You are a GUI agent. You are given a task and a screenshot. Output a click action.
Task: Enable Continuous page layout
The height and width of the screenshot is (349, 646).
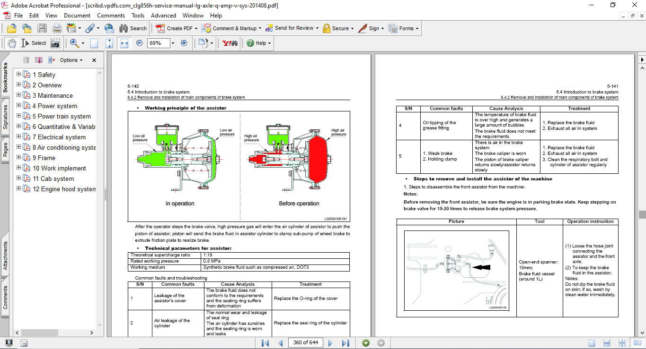click(606, 343)
